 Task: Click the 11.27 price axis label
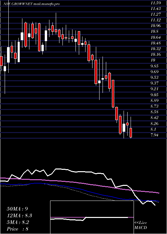tap(156, 14)
